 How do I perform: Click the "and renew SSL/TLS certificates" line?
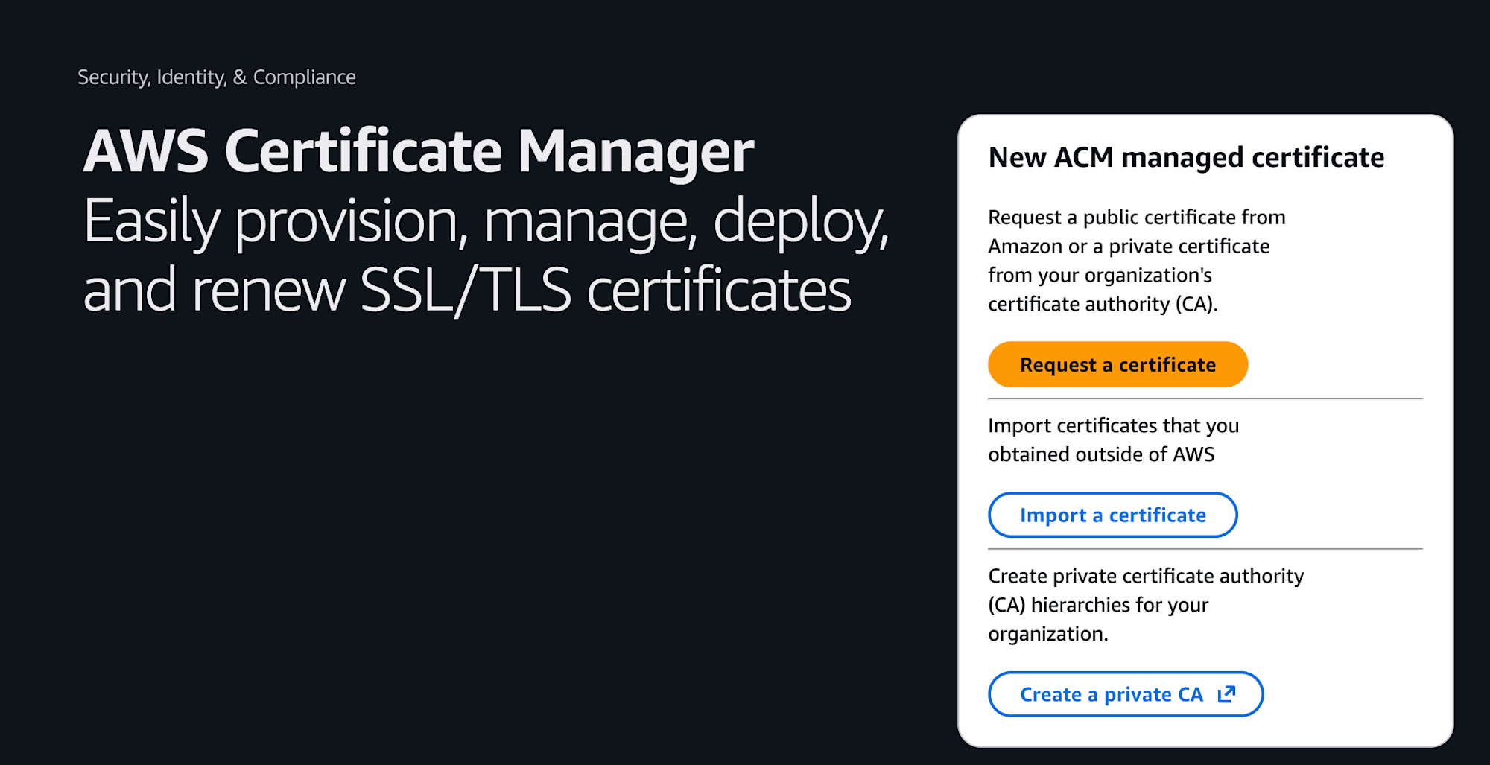coord(466,290)
